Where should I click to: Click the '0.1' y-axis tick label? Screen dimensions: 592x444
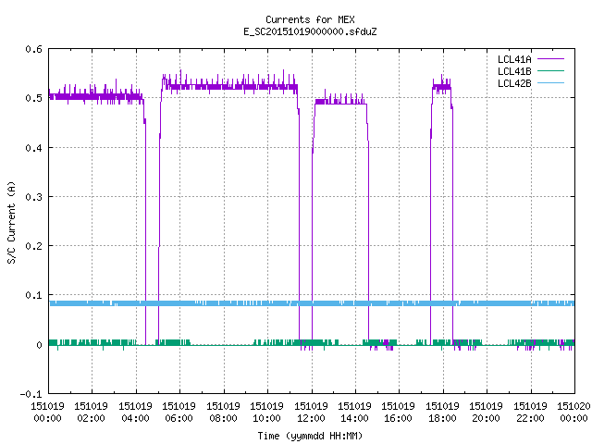point(33,295)
